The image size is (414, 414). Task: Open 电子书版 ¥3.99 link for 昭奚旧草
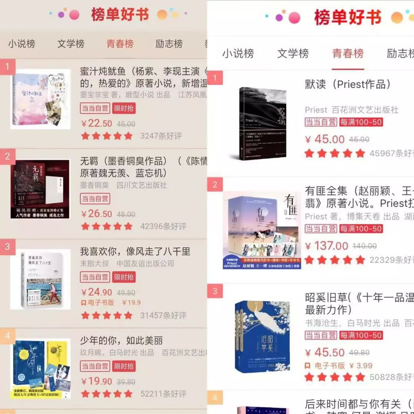tap(338, 366)
